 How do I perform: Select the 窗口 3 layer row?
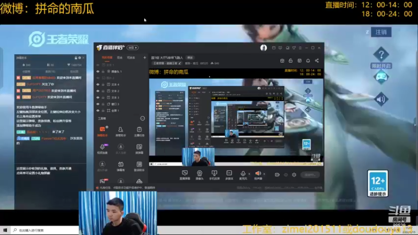[121, 104]
